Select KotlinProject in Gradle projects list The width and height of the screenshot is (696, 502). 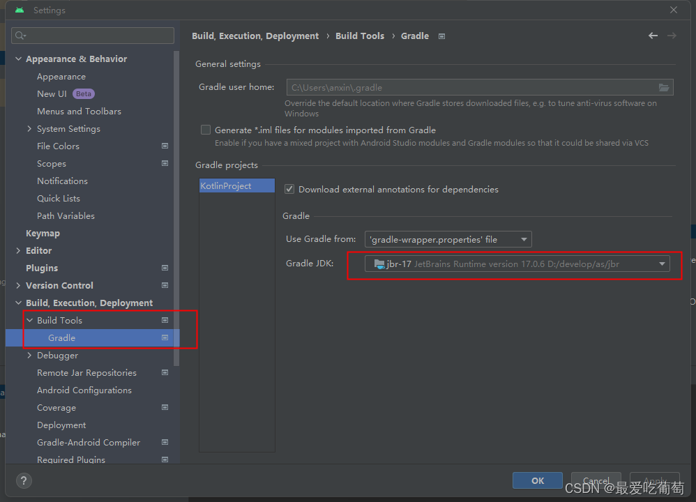[x=237, y=185]
